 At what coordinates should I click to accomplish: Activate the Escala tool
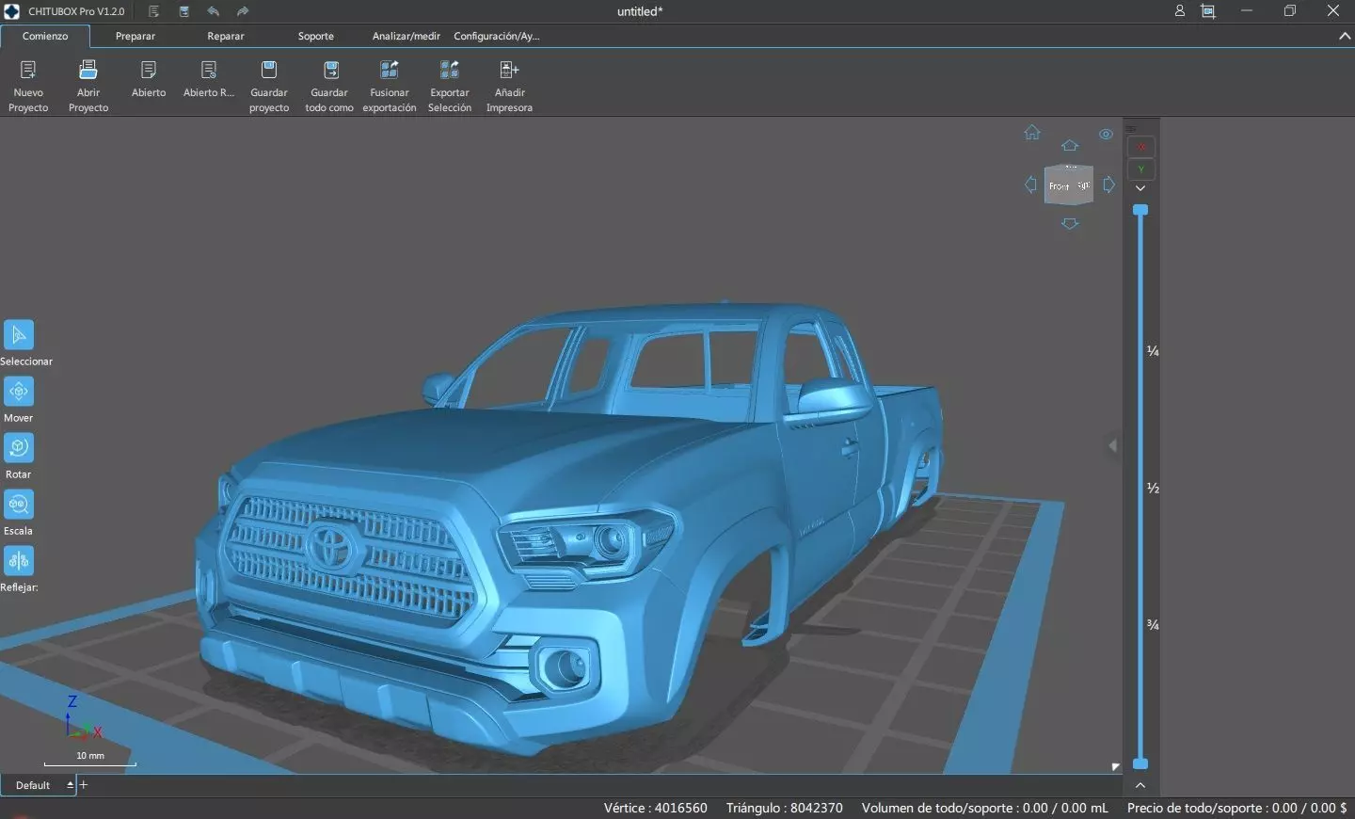point(19,505)
